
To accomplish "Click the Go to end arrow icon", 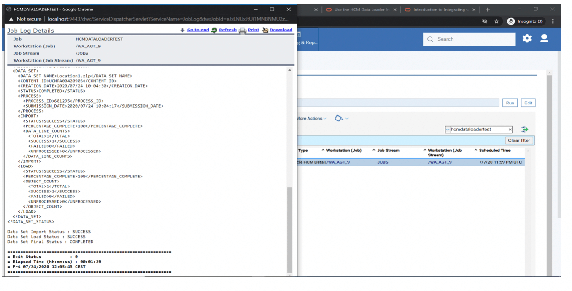I will tap(182, 30).
